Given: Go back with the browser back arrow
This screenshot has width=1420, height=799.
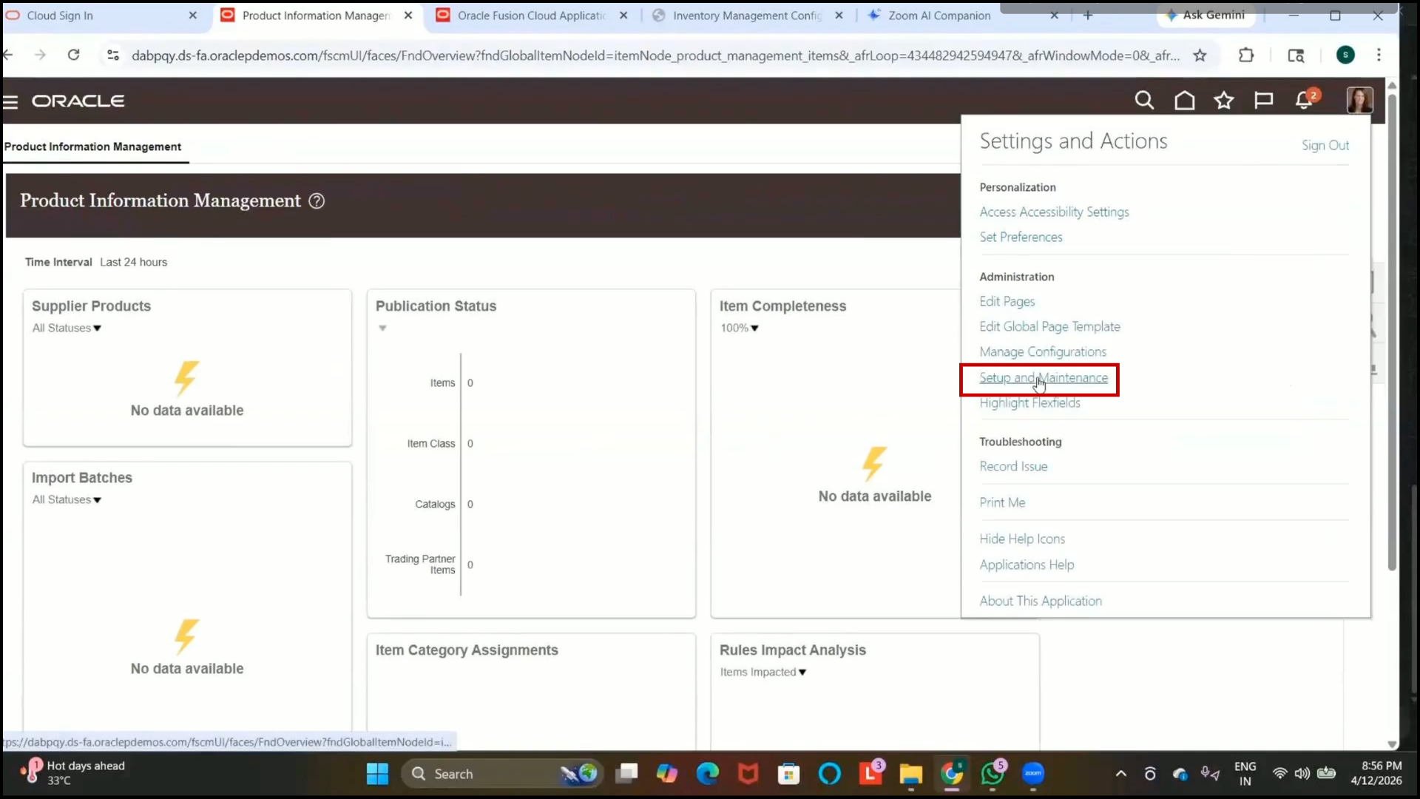Looking at the screenshot, I should [8, 55].
